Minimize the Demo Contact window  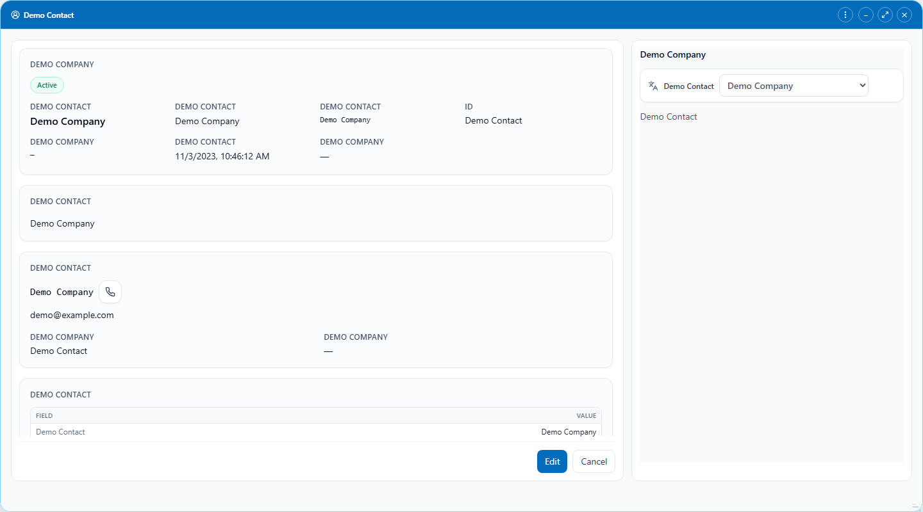pos(866,15)
